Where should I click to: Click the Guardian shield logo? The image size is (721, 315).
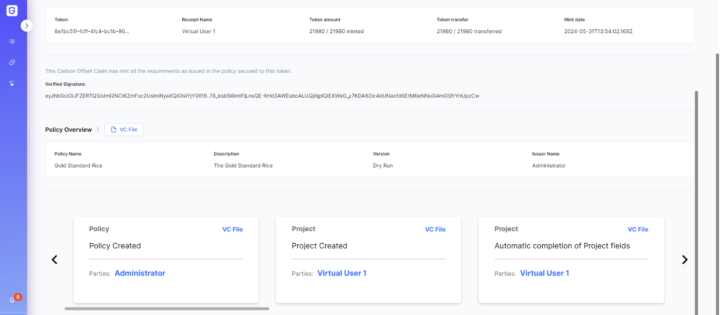coord(12,10)
